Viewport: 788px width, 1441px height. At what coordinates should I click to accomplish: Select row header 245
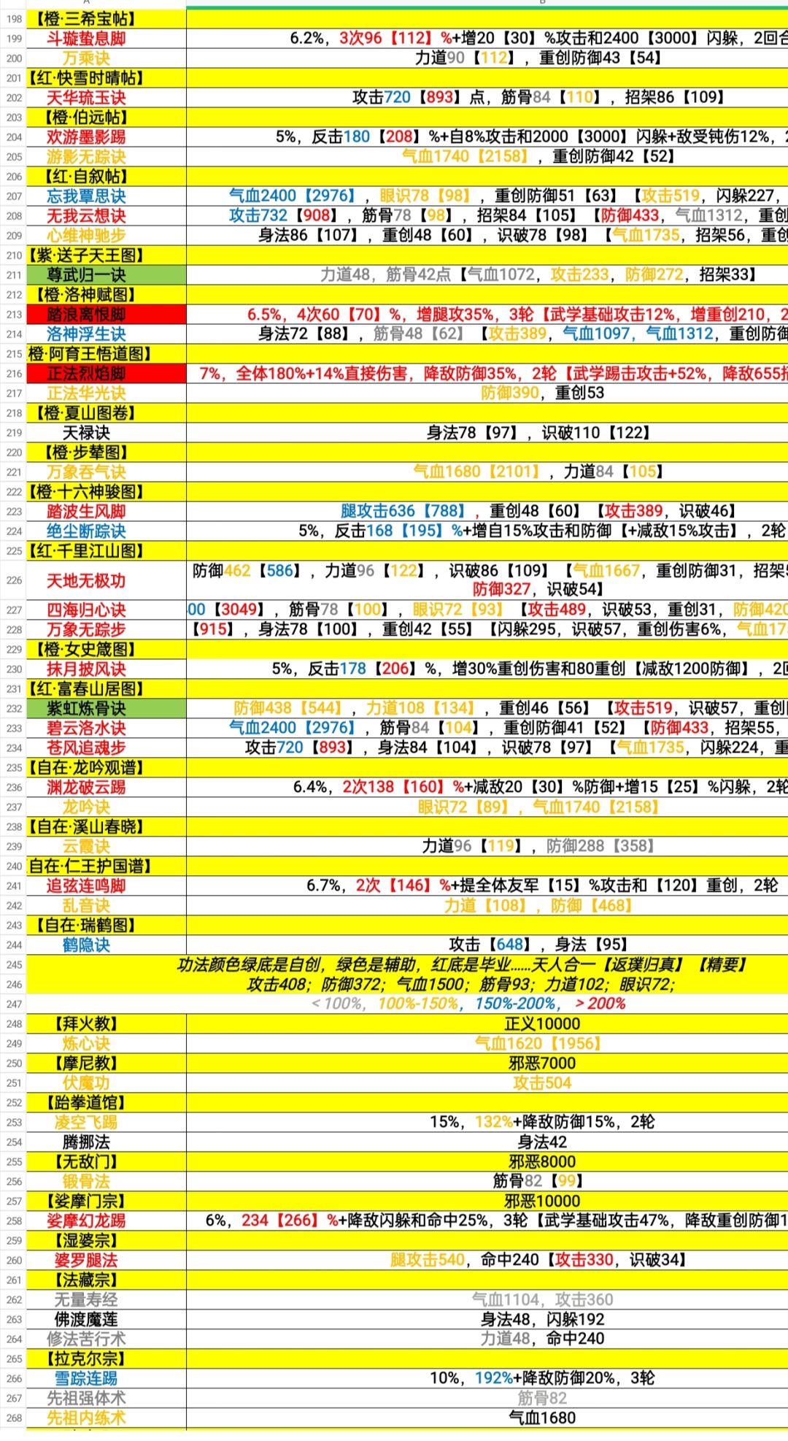13,964
